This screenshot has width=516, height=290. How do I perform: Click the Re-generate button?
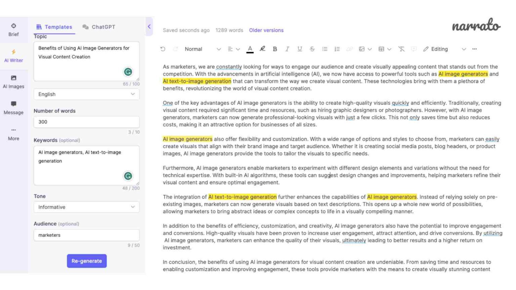coord(87,261)
